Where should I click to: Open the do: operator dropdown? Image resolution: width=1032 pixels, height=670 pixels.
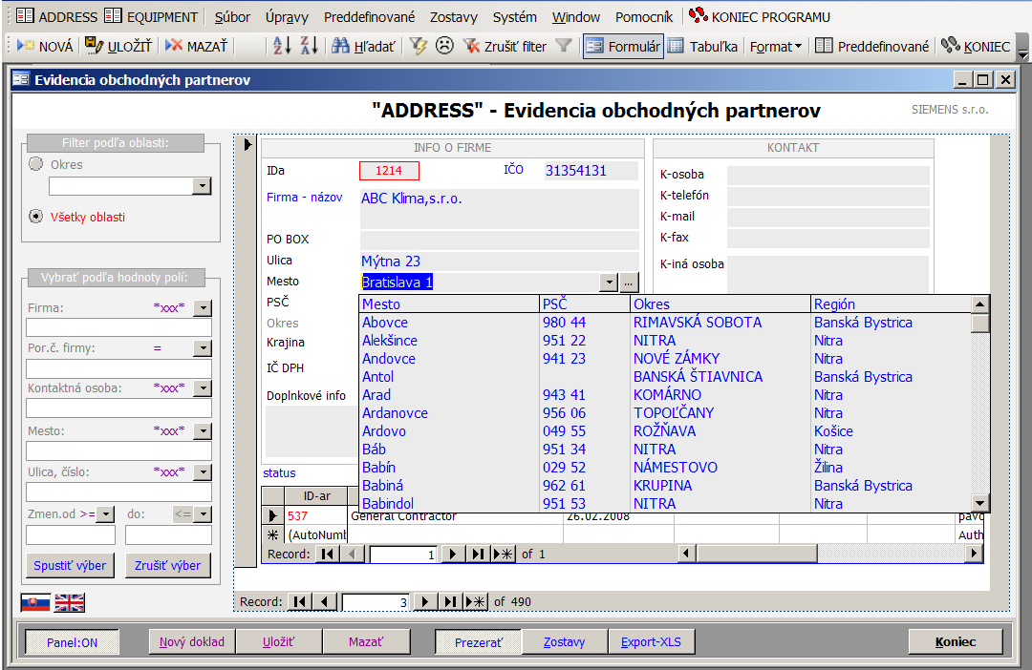[x=204, y=514]
